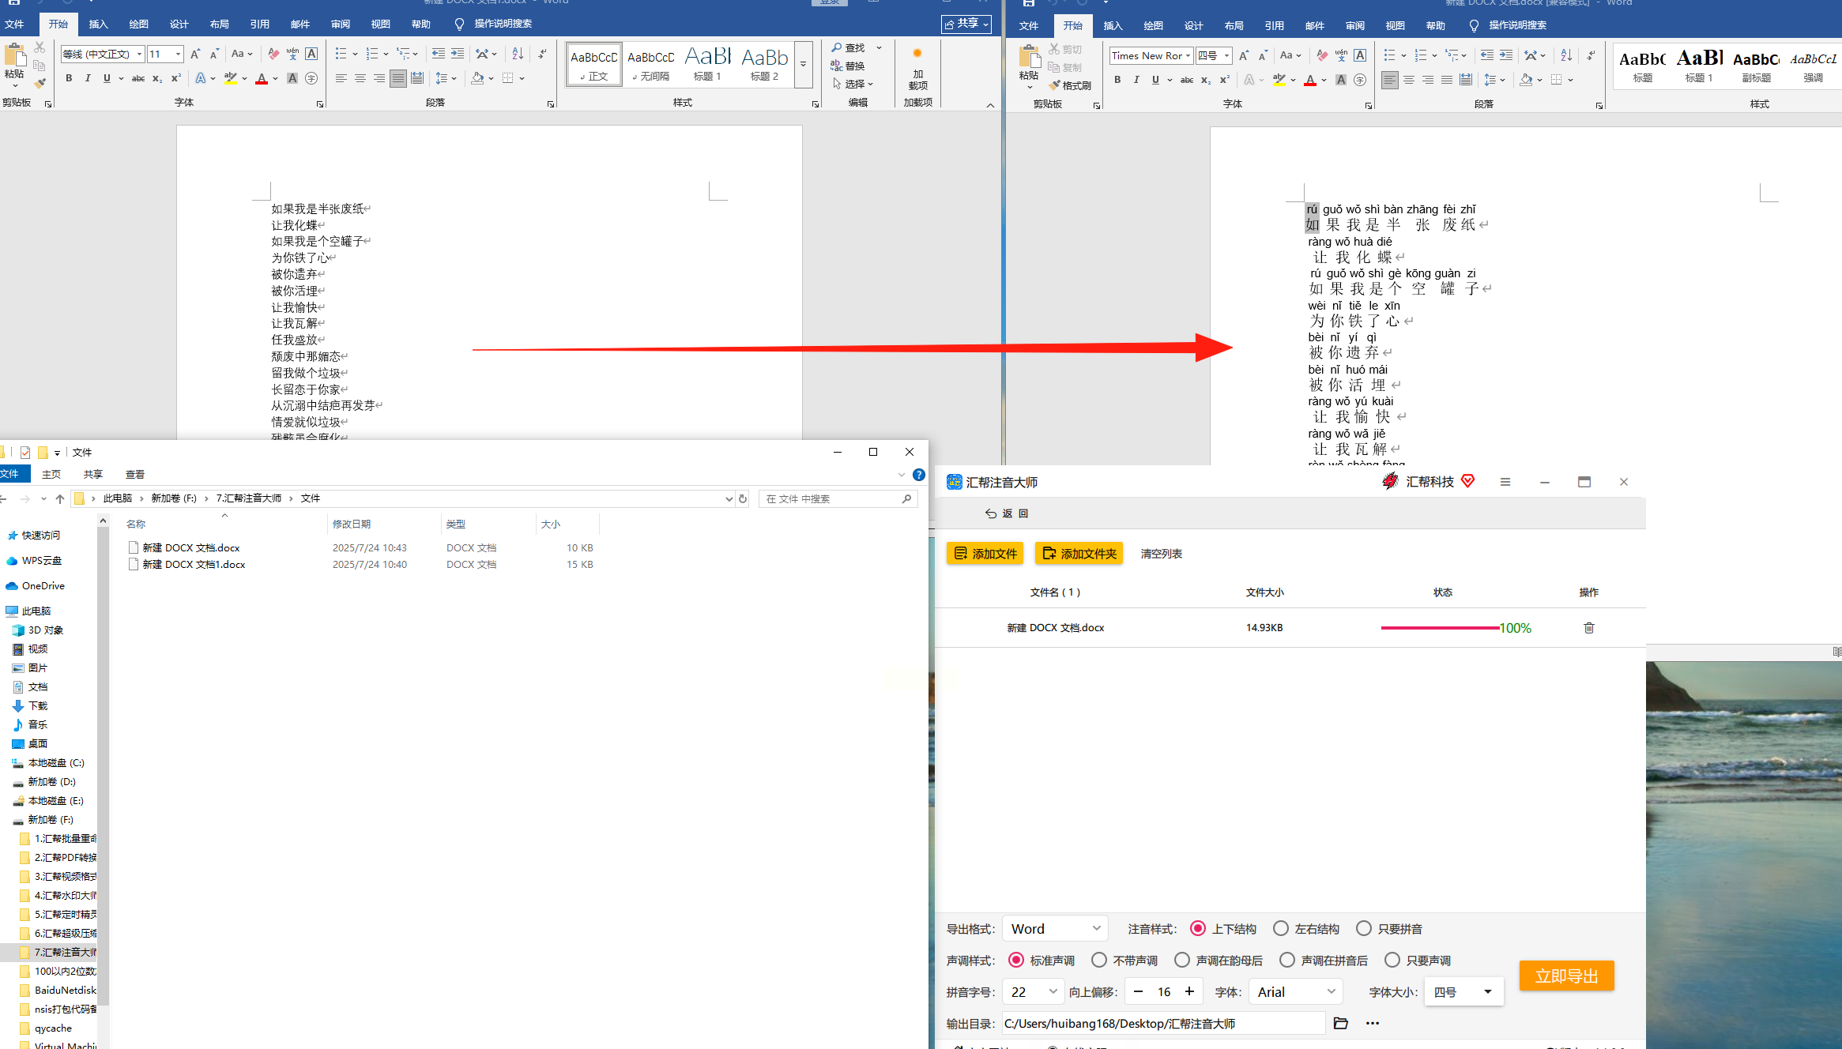Switch to the 插入 tab in left Word
The height and width of the screenshot is (1049, 1842).
(98, 24)
